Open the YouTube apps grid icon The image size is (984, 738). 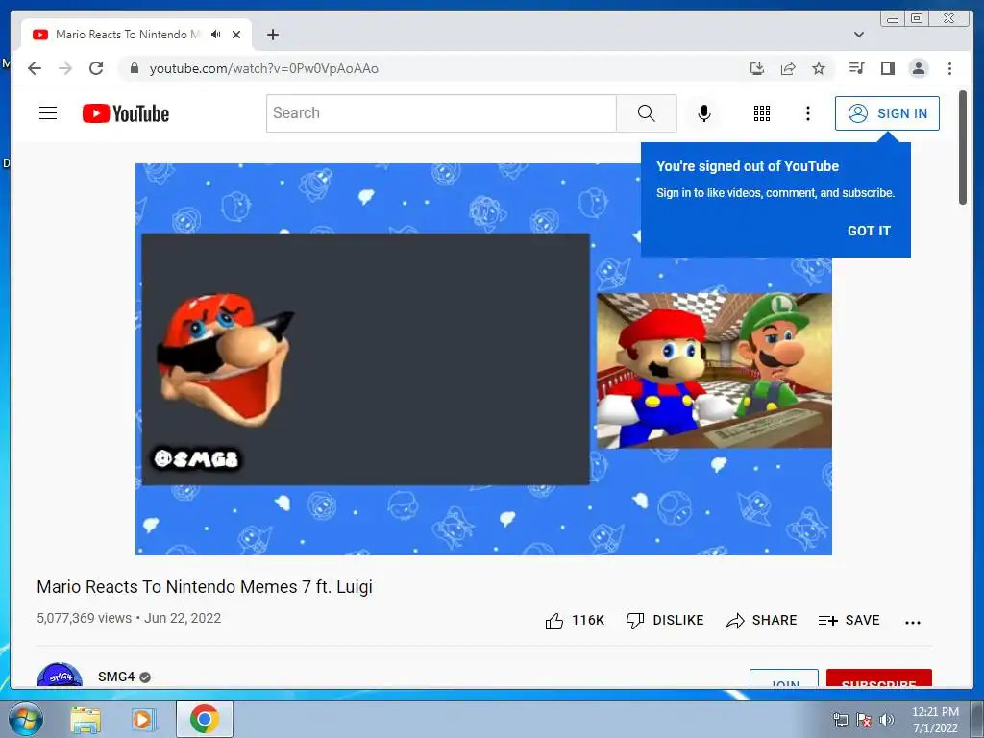pos(762,113)
